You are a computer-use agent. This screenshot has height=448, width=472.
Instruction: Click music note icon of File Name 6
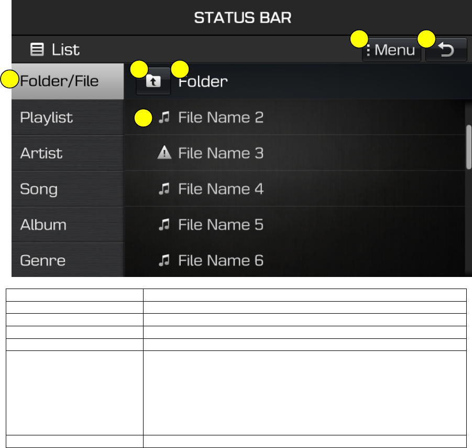point(164,261)
